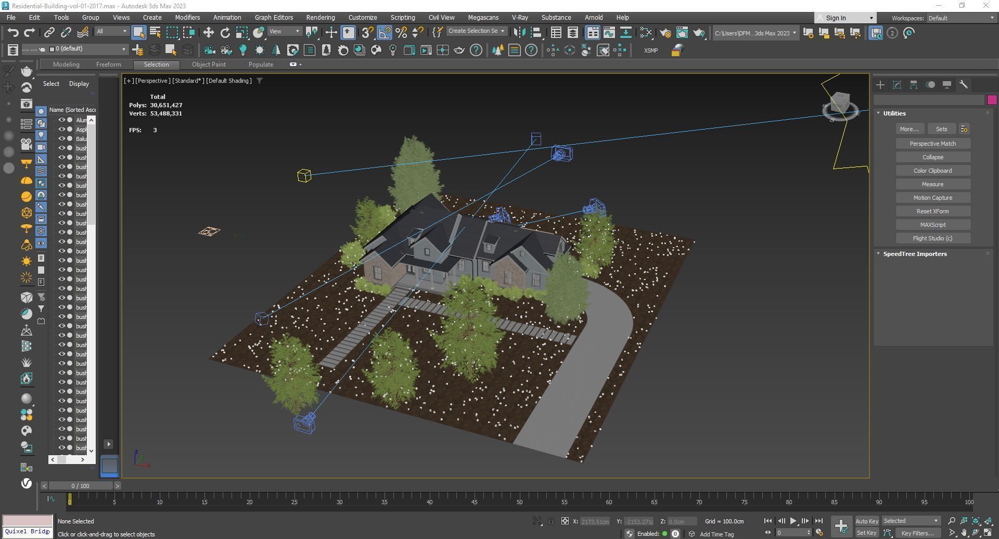Open the Render Setup teapot icon

pyautogui.click(x=665, y=33)
